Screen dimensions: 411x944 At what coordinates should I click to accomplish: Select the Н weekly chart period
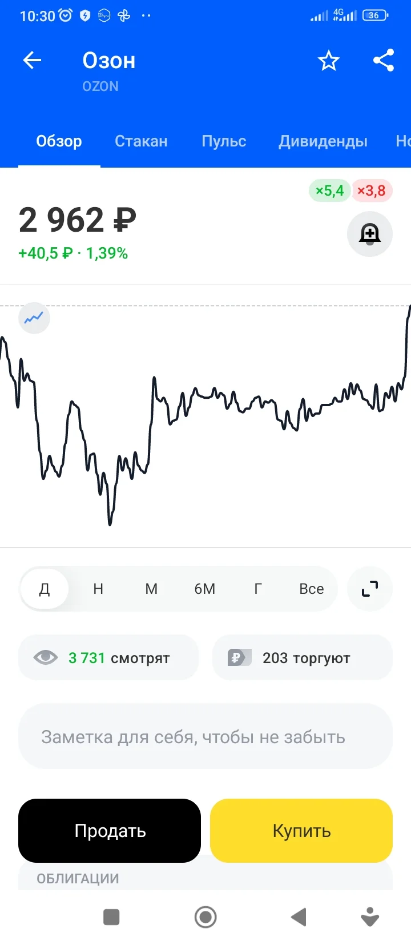[x=98, y=588]
